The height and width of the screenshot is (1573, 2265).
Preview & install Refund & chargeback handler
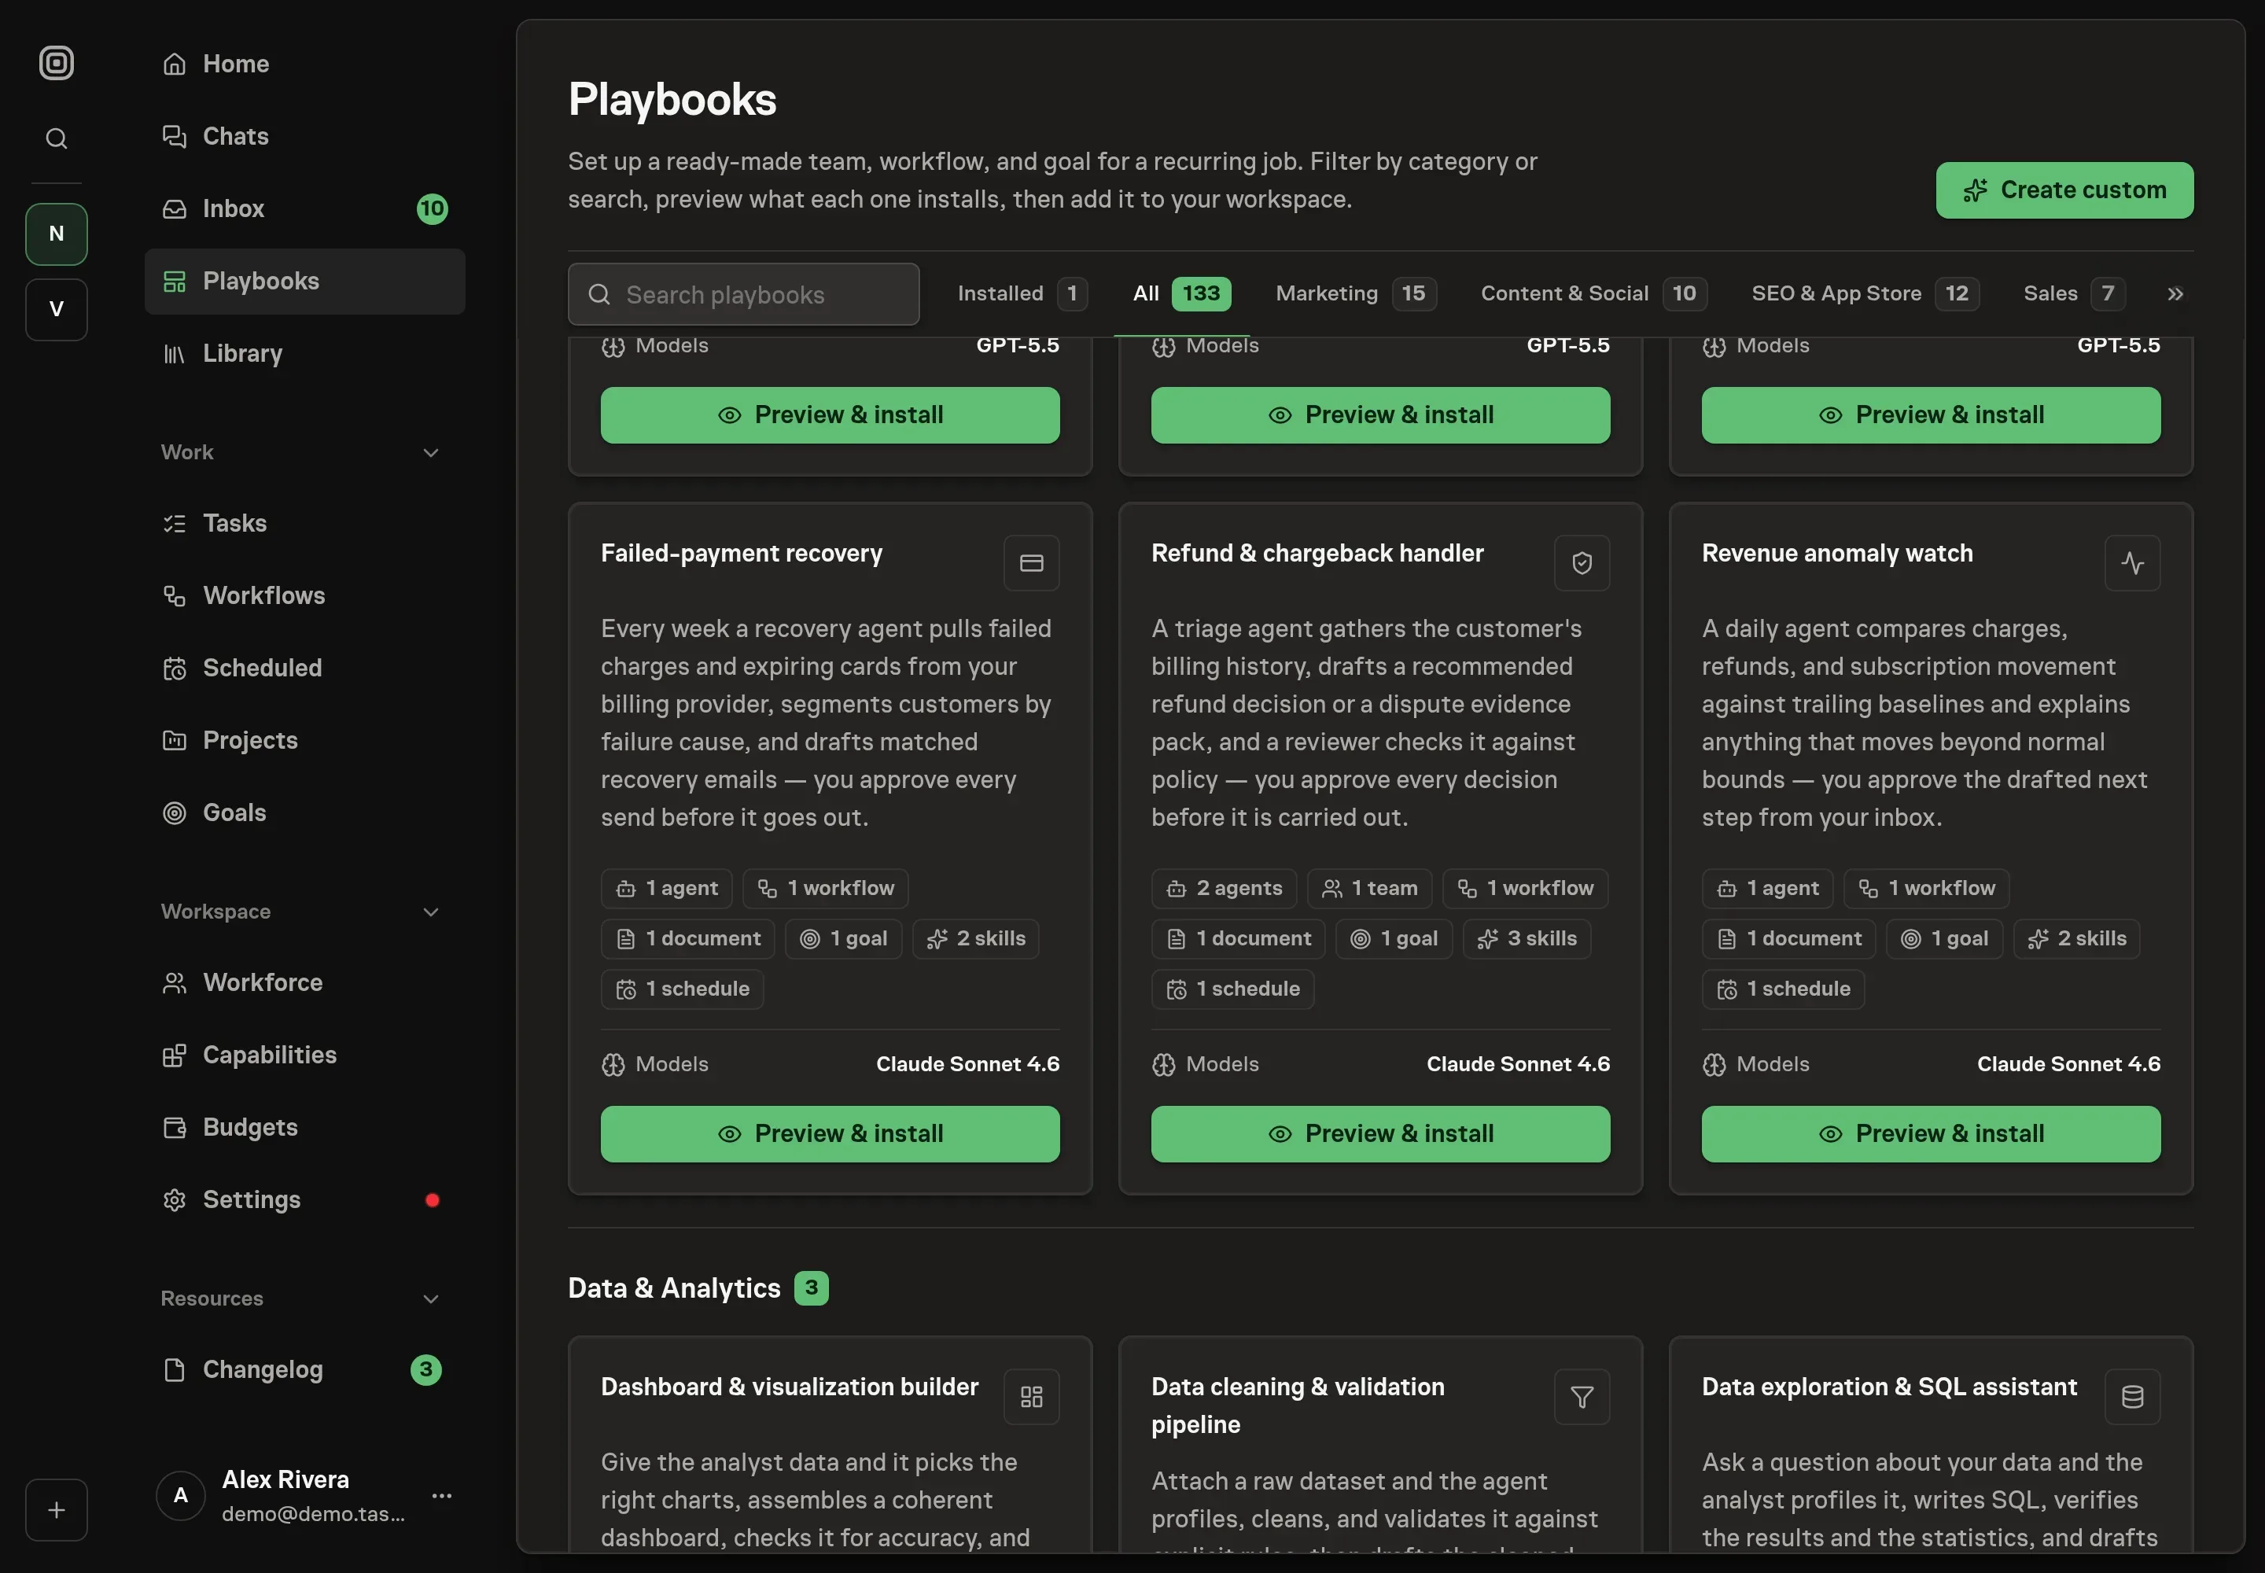[1380, 1134]
